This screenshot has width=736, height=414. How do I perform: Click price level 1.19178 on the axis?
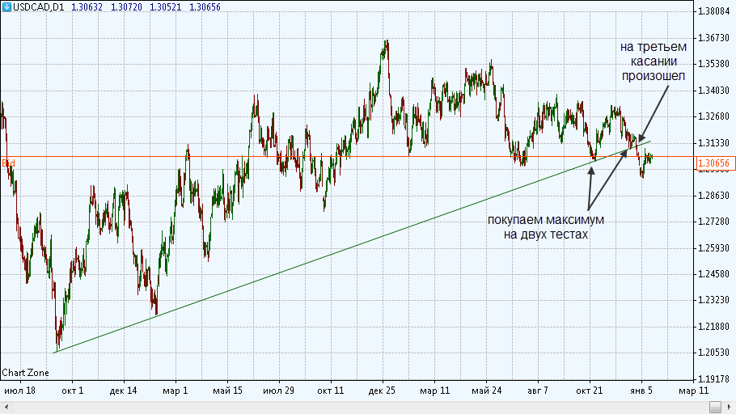point(714,378)
